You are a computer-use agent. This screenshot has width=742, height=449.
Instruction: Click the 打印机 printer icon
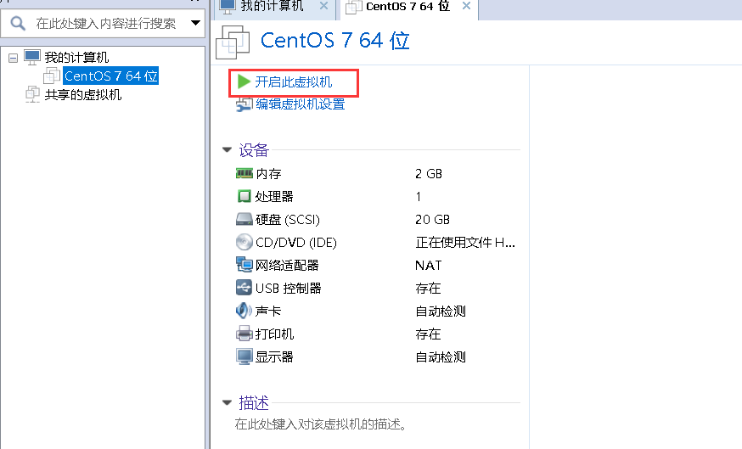point(245,334)
